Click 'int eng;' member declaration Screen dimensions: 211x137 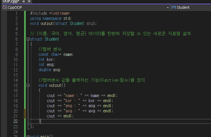click(47, 65)
